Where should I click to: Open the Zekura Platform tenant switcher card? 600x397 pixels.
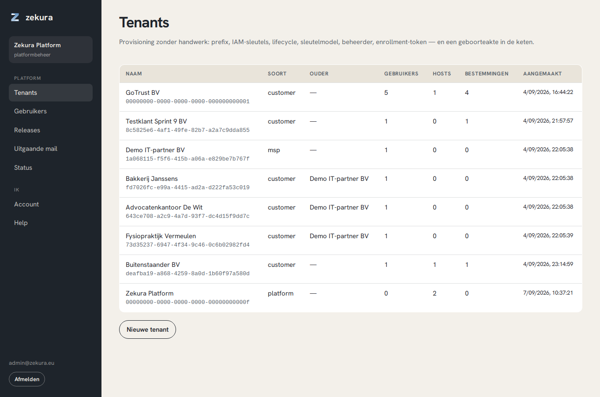(51, 49)
